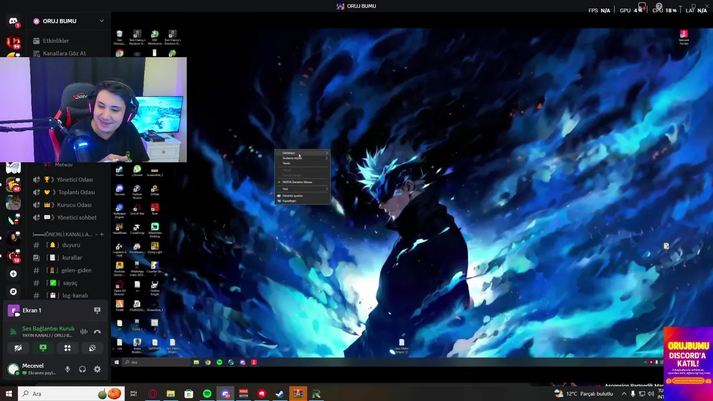The width and height of the screenshot is (713, 401).
Task: Click the Wallpaper Engine desktop icon
Action: click(119, 211)
